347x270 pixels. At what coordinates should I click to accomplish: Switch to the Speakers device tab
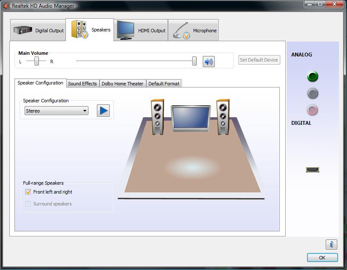click(90, 30)
